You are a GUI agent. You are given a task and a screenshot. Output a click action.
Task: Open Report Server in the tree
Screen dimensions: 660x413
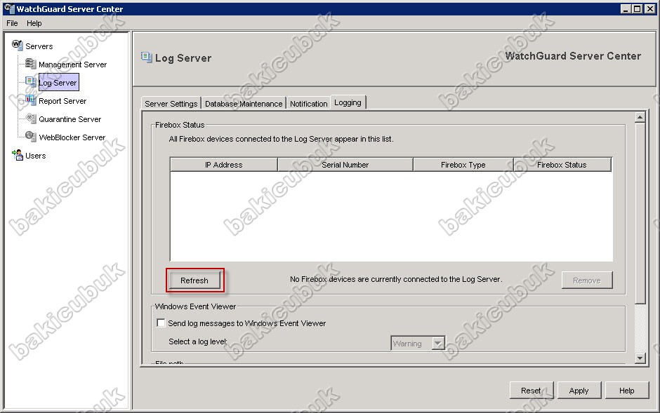(x=62, y=101)
